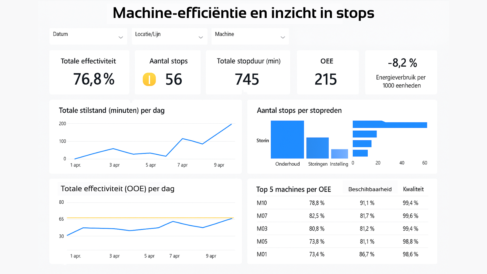This screenshot has width=487, height=274.
Task: Select machine row M07
Action: (342, 216)
